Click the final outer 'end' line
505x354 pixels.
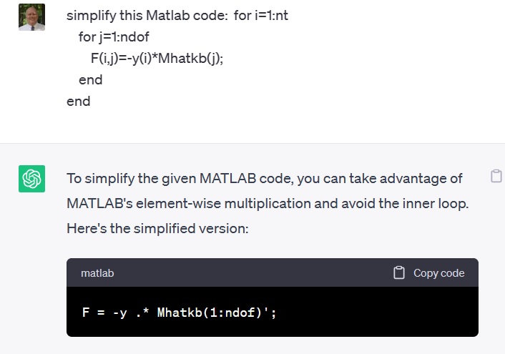click(79, 102)
